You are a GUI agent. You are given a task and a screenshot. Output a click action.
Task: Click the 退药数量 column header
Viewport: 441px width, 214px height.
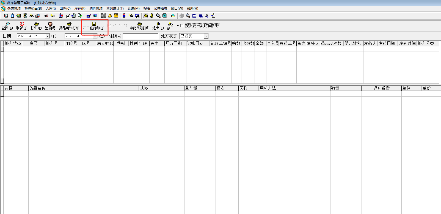382,88
